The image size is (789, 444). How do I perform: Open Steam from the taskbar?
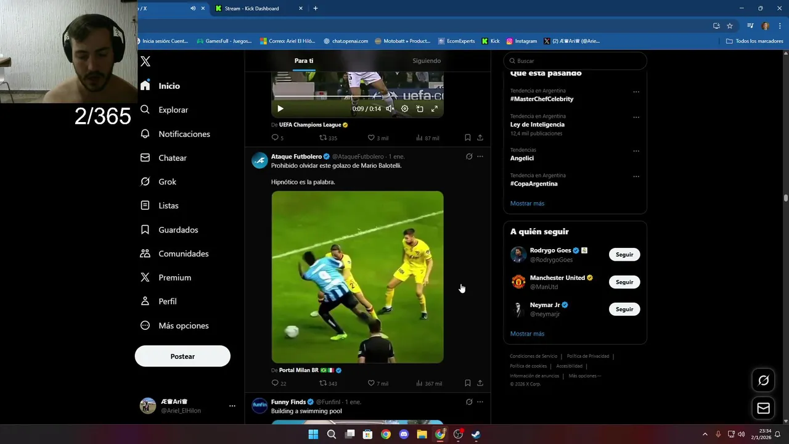pyautogui.click(x=476, y=434)
